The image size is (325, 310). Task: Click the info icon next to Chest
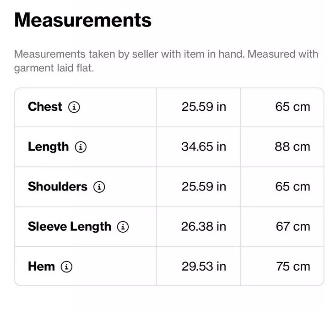[x=74, y=107]
